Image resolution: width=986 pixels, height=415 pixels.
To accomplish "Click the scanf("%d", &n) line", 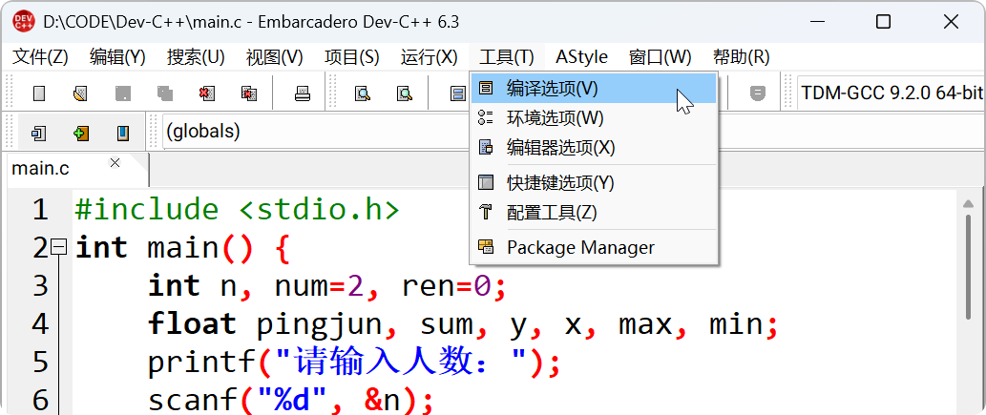I will [x=291, y=401].
